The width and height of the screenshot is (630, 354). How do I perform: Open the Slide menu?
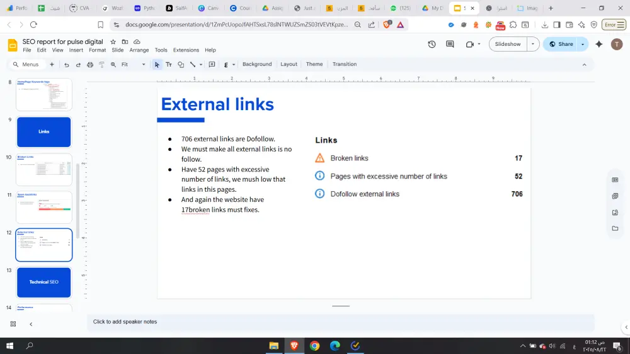[117, 50]
